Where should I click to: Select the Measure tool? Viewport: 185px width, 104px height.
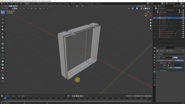pyautogui.click(x=3, y=37)
